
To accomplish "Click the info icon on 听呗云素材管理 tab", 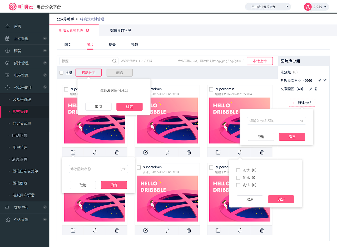I will point(87,30).
